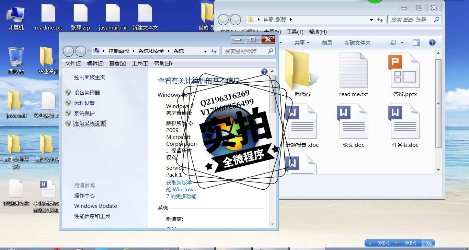Screen dimensions: 469x250
Task: Expand the view options dropdown arrow
Action: coord(402,43)
